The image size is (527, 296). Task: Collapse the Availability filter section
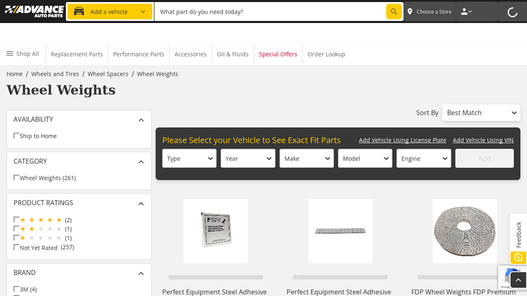tap(141, 120)
